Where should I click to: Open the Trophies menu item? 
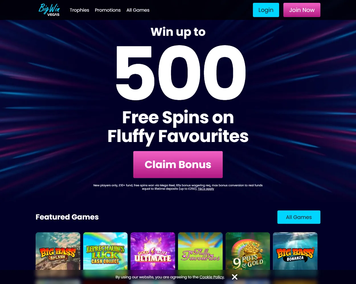click(79, 10)
